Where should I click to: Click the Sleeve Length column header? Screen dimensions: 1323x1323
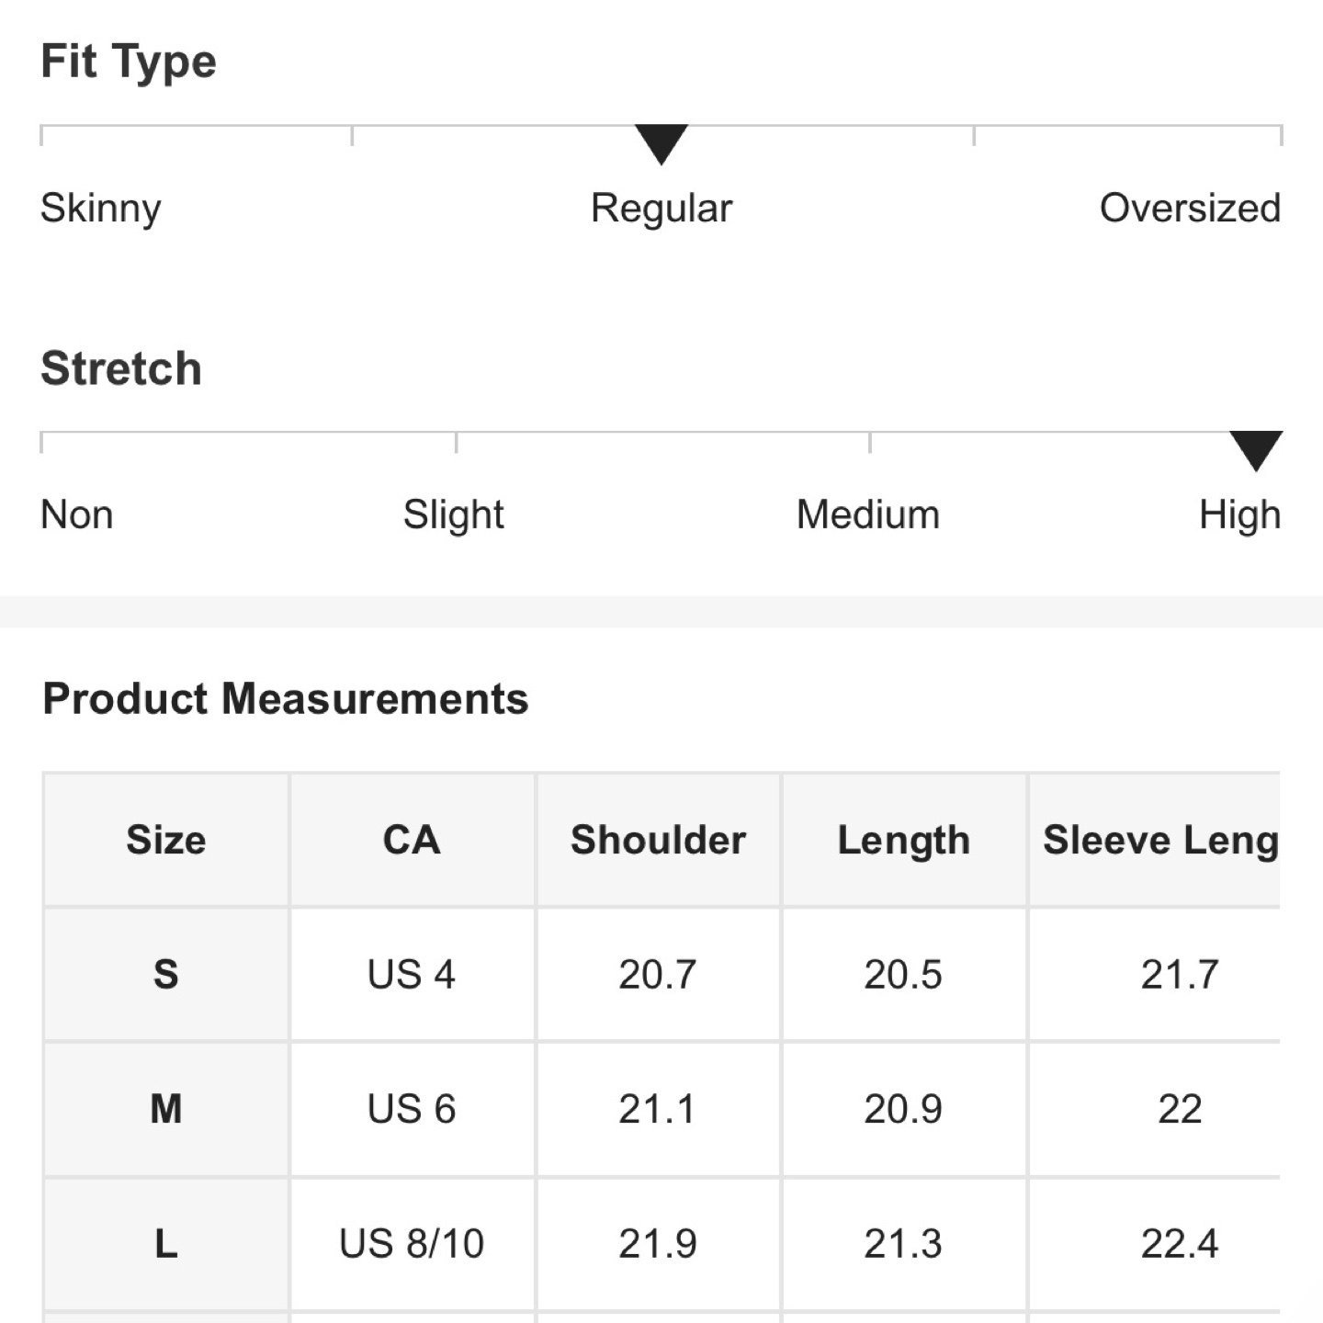click(1155, 840)
